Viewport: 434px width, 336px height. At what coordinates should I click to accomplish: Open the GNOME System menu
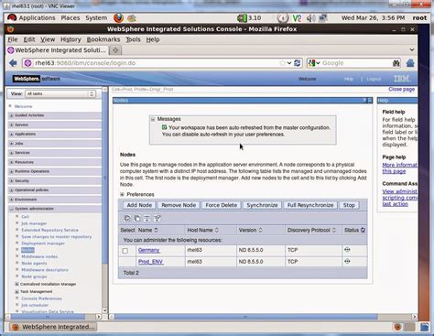(x=96, y=18)
